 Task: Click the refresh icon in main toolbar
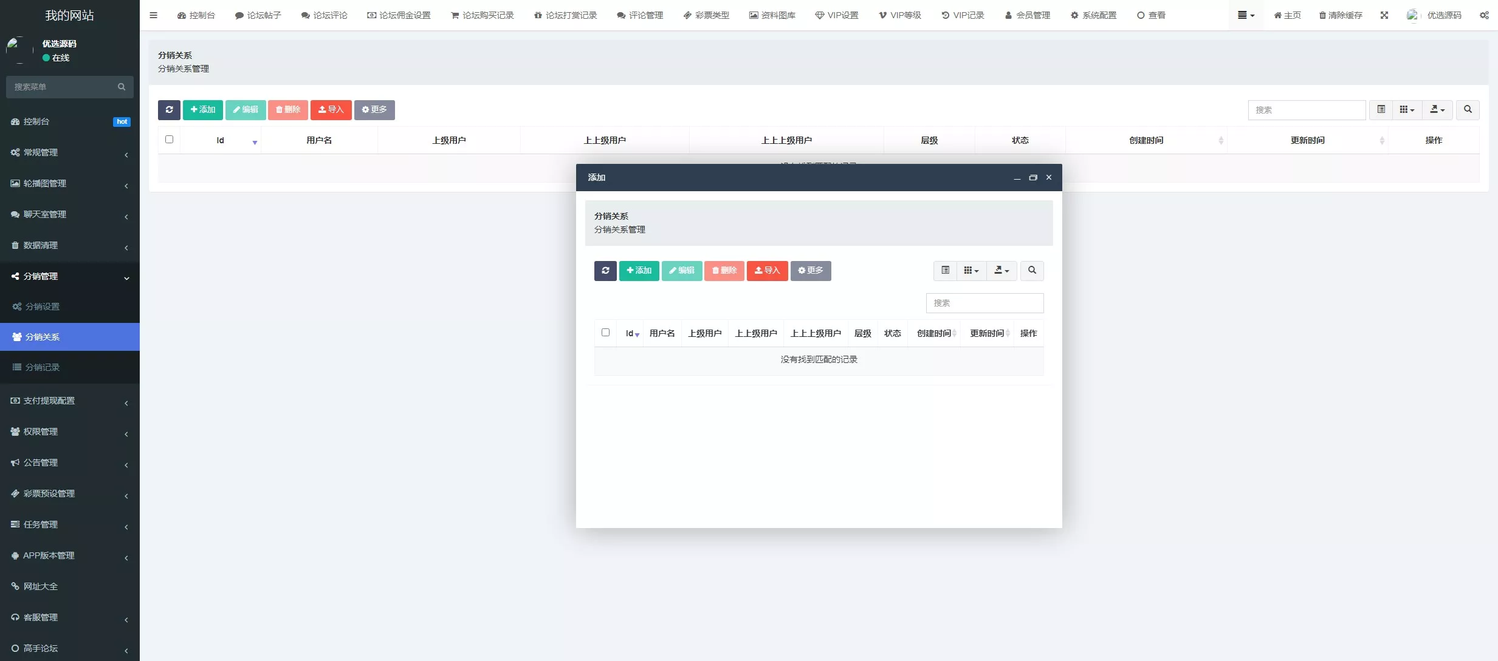(169, 110)
